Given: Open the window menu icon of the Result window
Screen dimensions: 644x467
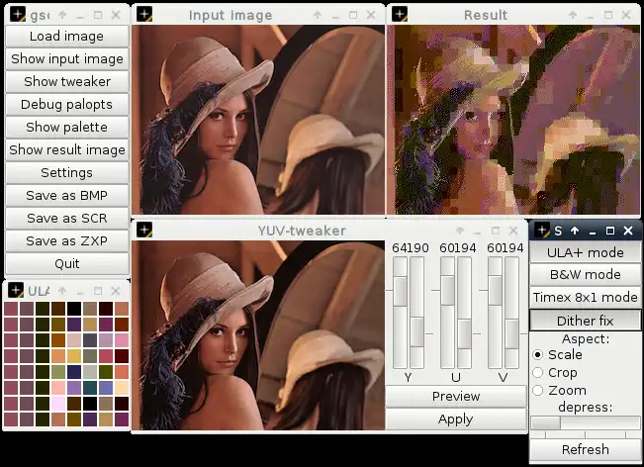Looking at the screenshot, I should pyautogui.click(x=400, y=15).
